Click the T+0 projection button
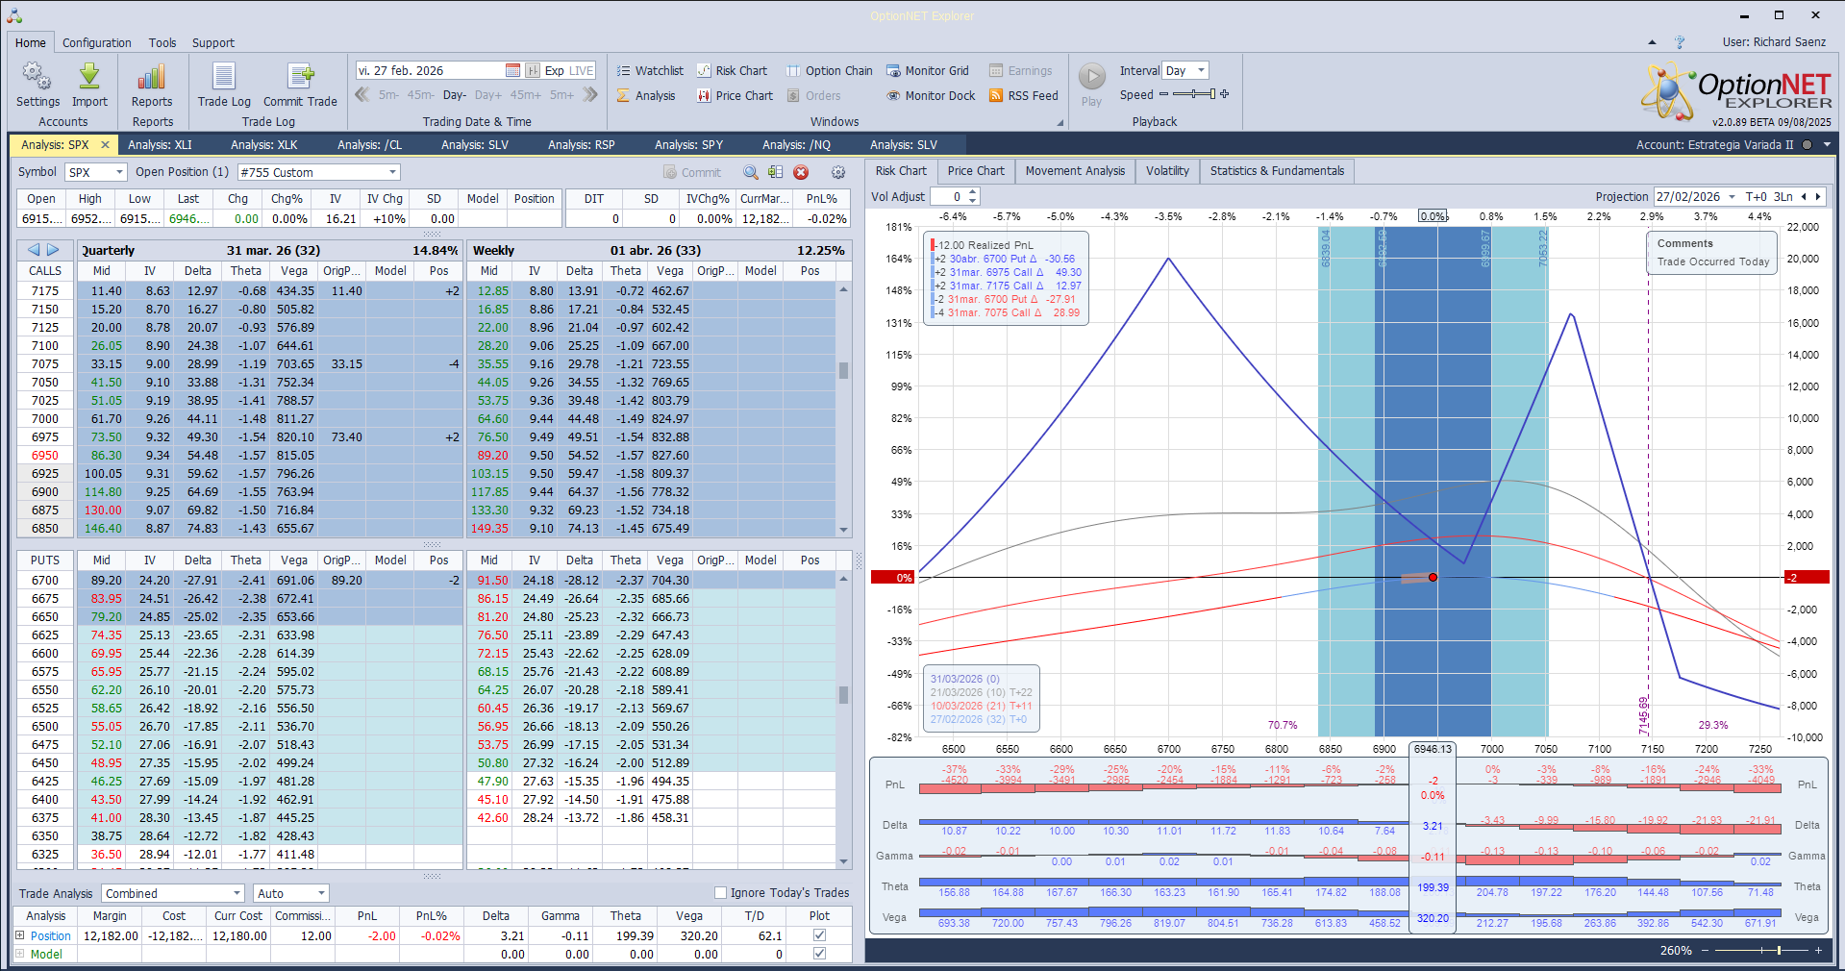The width and height of the screenshot is (1845, 971). click(x=1756, y=196)
